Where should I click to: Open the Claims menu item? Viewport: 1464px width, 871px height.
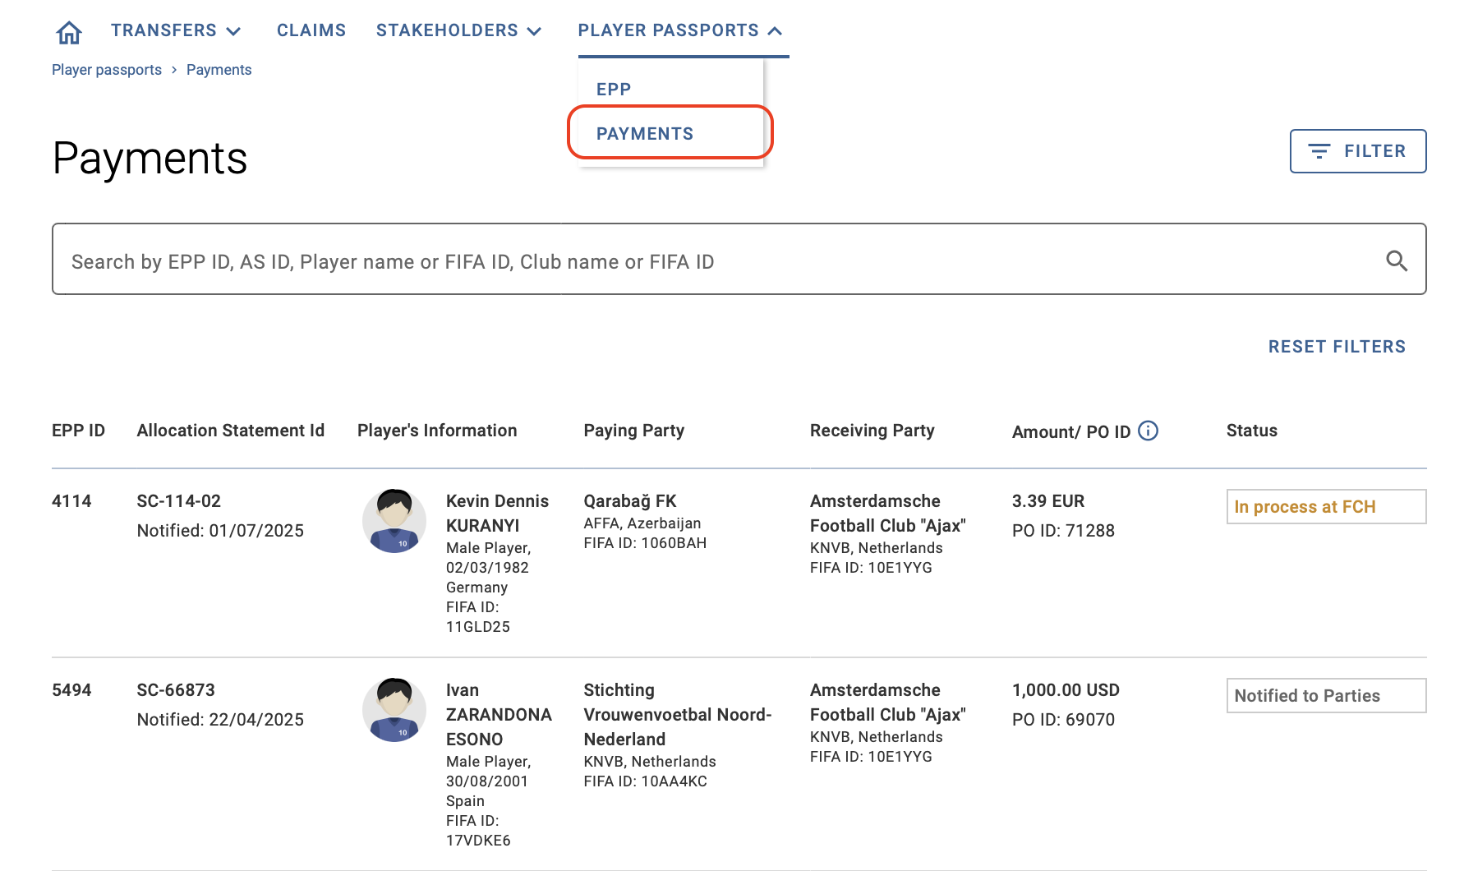(x=311, y=30)
